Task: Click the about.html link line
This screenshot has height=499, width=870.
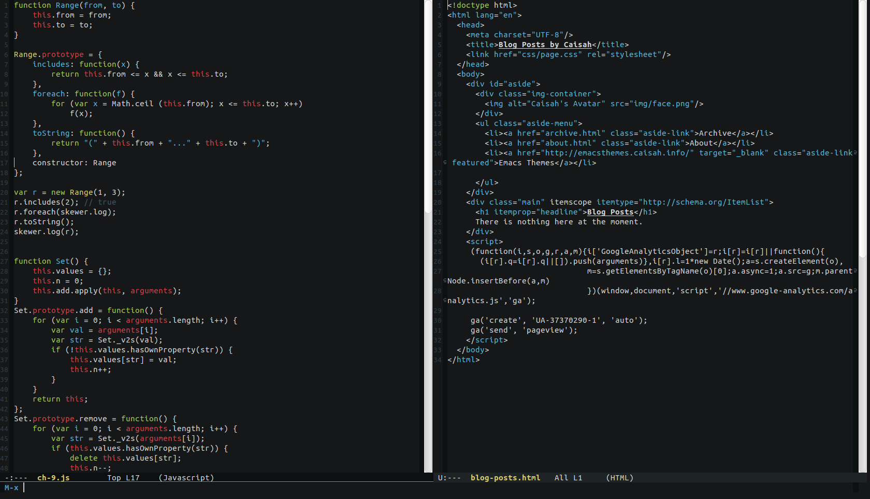Action: click(x=619, y=143)
